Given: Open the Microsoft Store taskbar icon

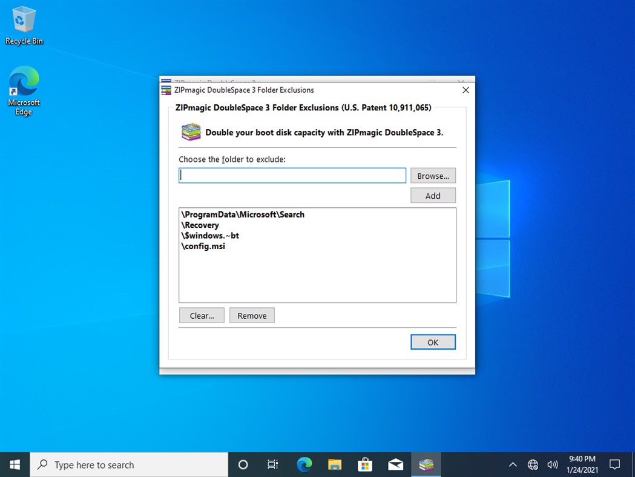Looking at the screenshot, I should click(x=365, y=464).
